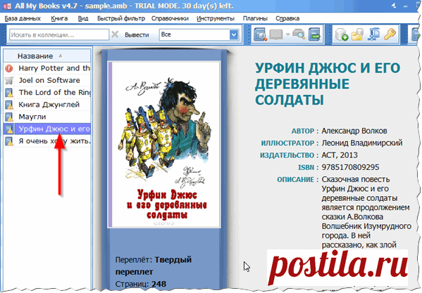Click the new database icon with plus

point(342,34)
